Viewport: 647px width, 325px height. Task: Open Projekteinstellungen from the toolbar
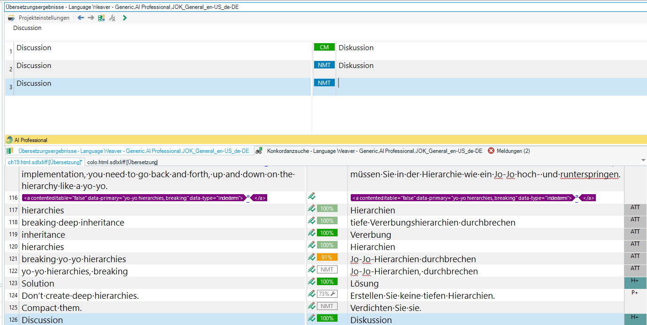[39, 18]
